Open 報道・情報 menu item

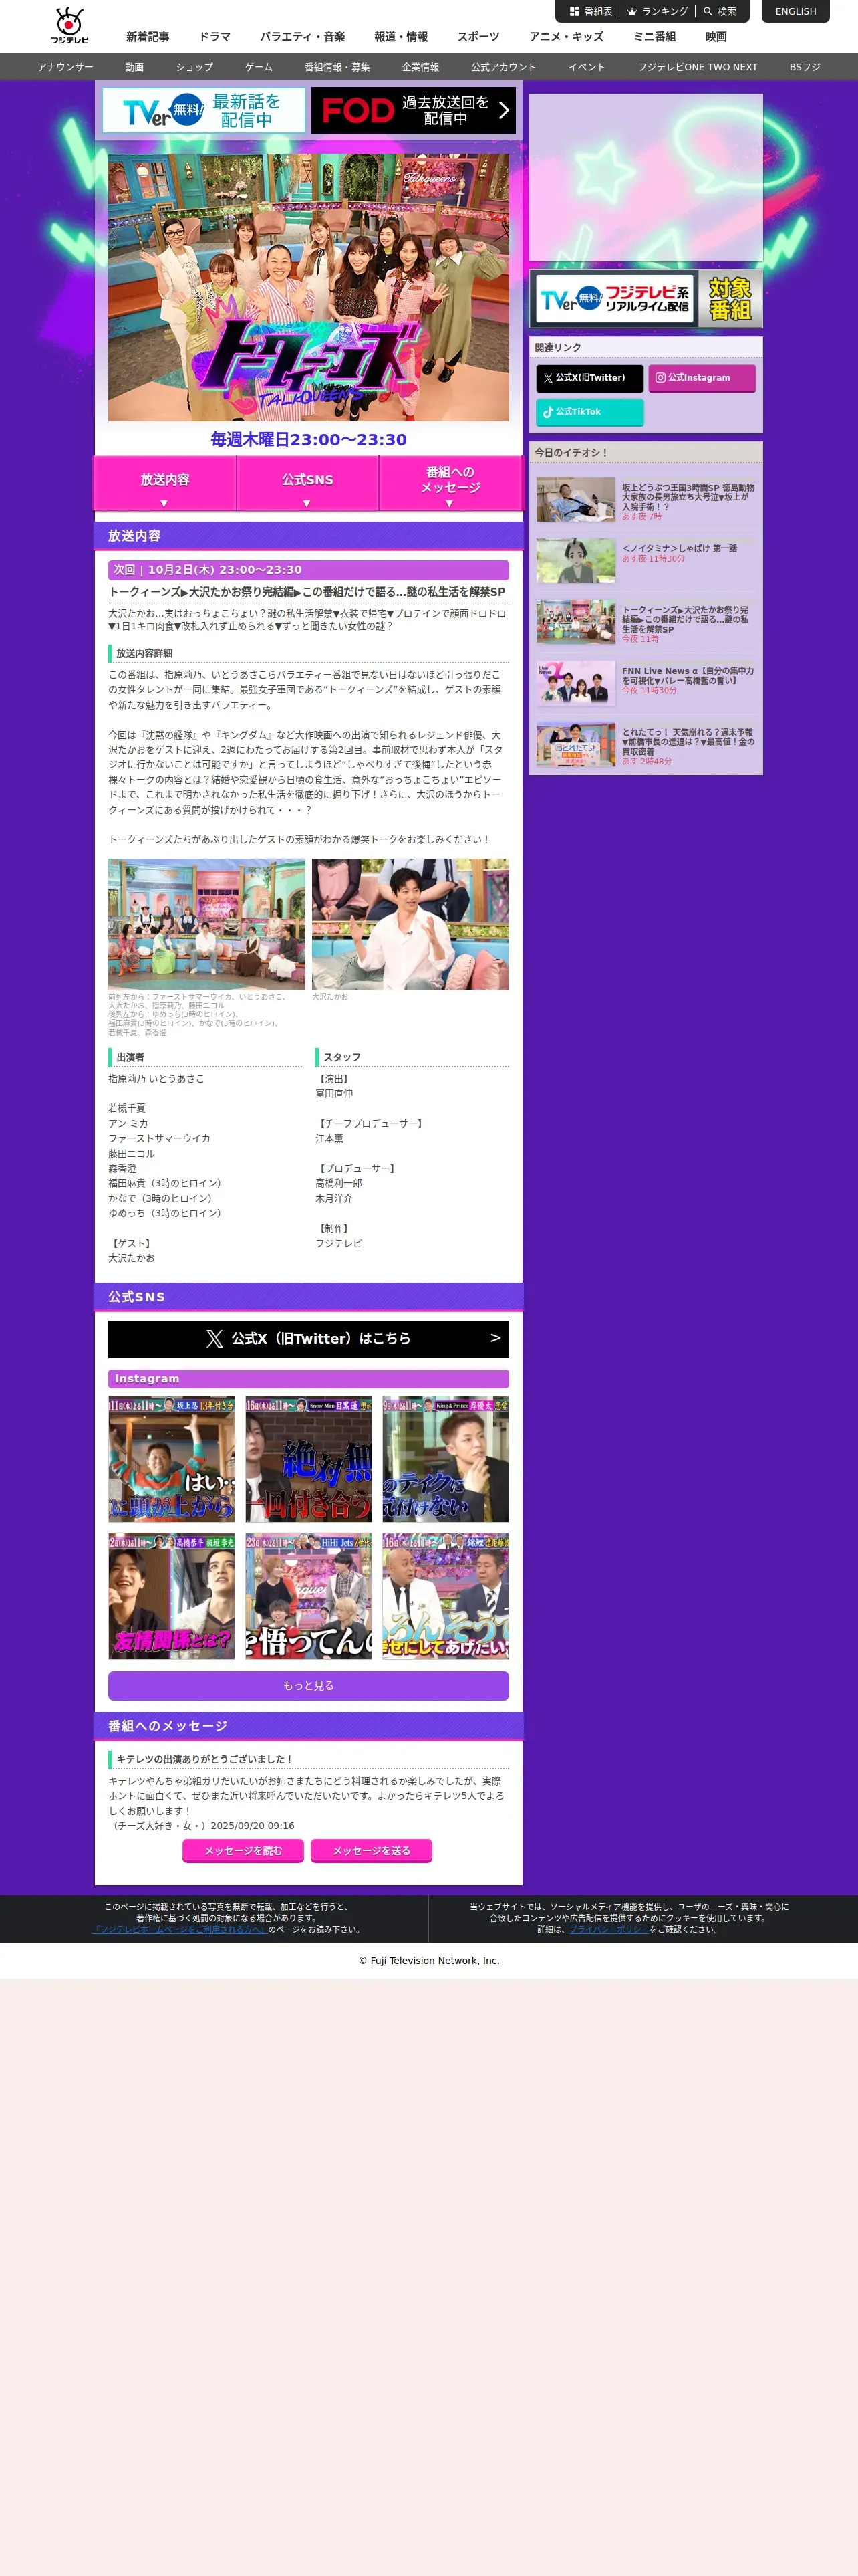(400, 37)
